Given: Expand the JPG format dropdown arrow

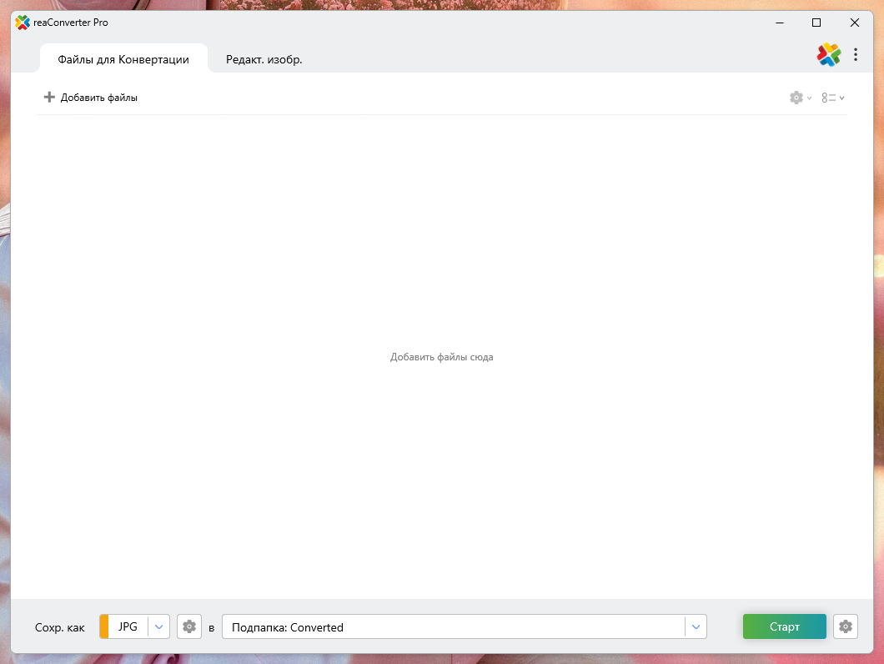Looking at the screenshot, I should coord(159,626).
